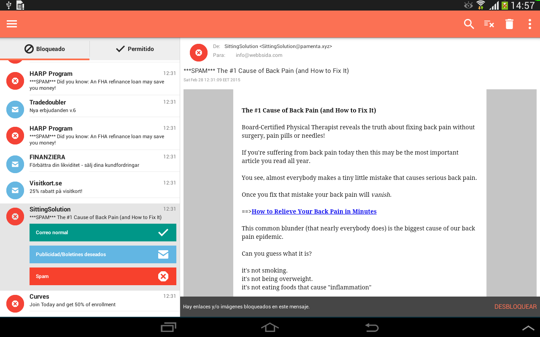Classify message as Publicidad/Boletines deseados

pyautogui.click(x=103, y=254)
